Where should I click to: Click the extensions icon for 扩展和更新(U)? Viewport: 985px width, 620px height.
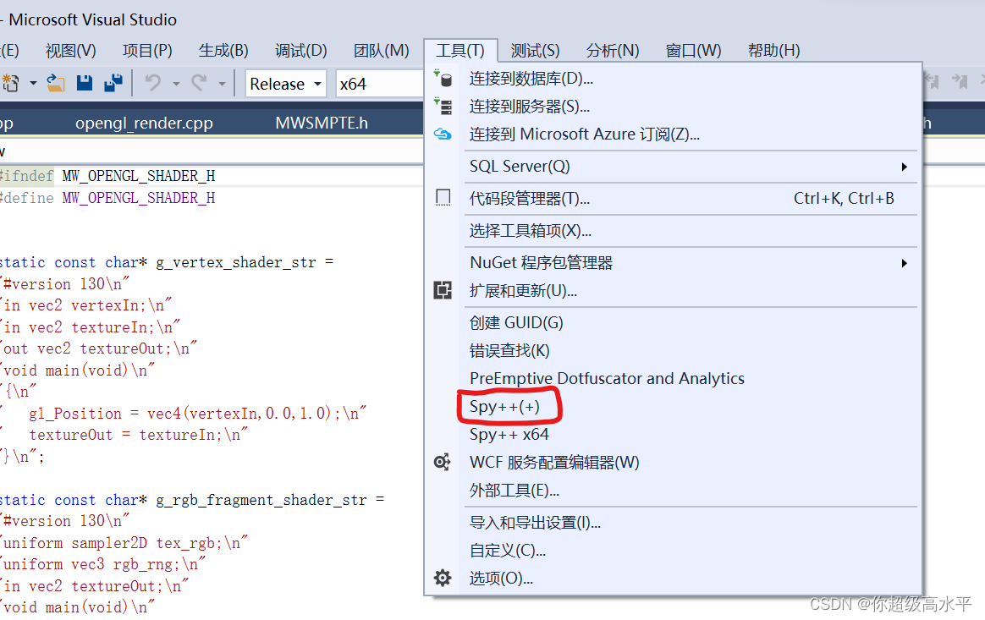tap(443, 290)
